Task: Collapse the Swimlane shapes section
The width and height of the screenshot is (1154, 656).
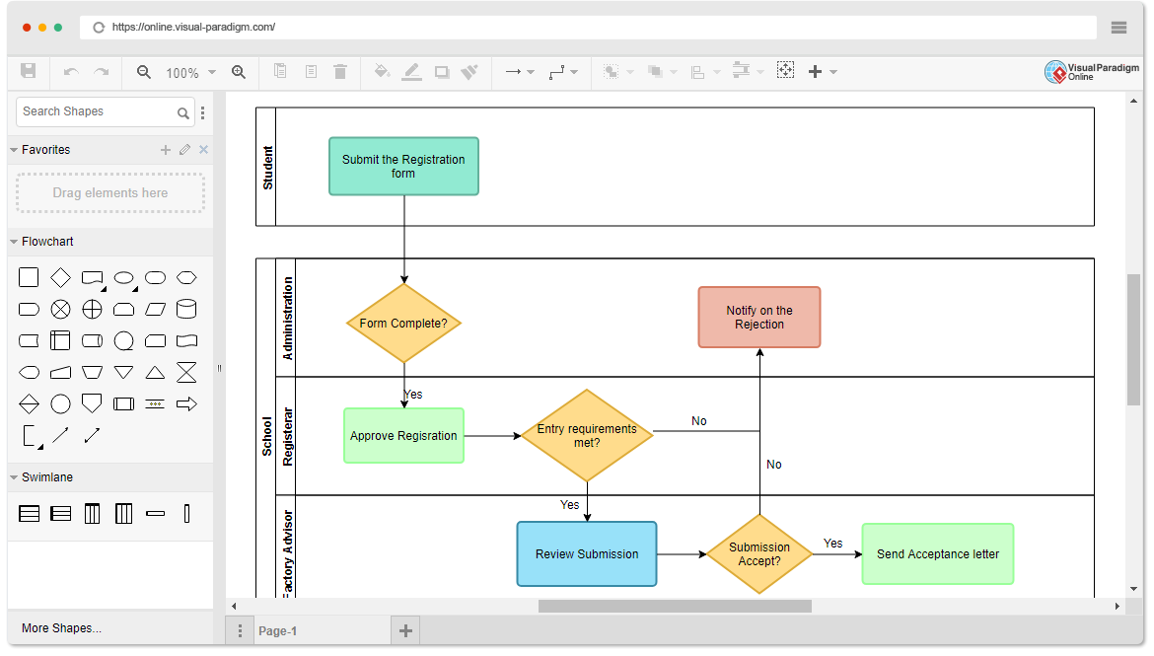Action: pos(14,477)
